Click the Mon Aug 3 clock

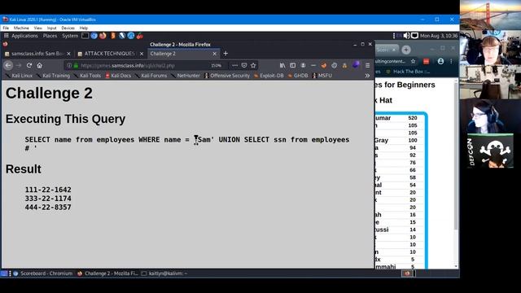439,36
